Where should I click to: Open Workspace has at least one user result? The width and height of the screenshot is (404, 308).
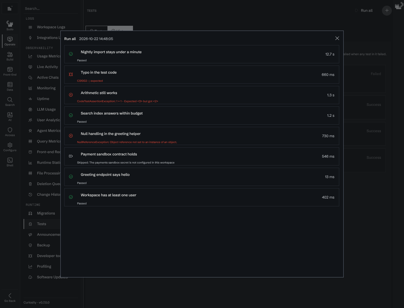[202, 197]
